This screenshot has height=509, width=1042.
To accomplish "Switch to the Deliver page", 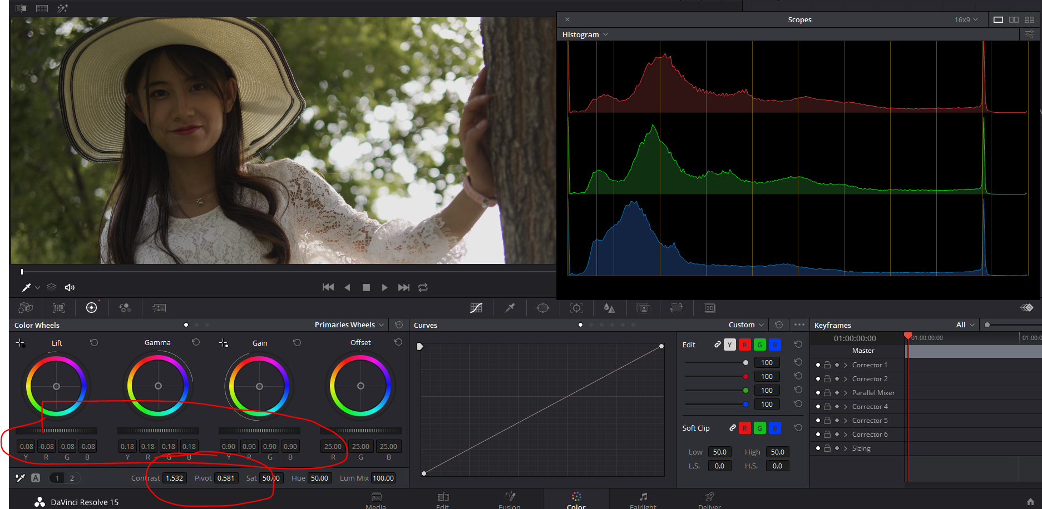I will click(710, 500).
